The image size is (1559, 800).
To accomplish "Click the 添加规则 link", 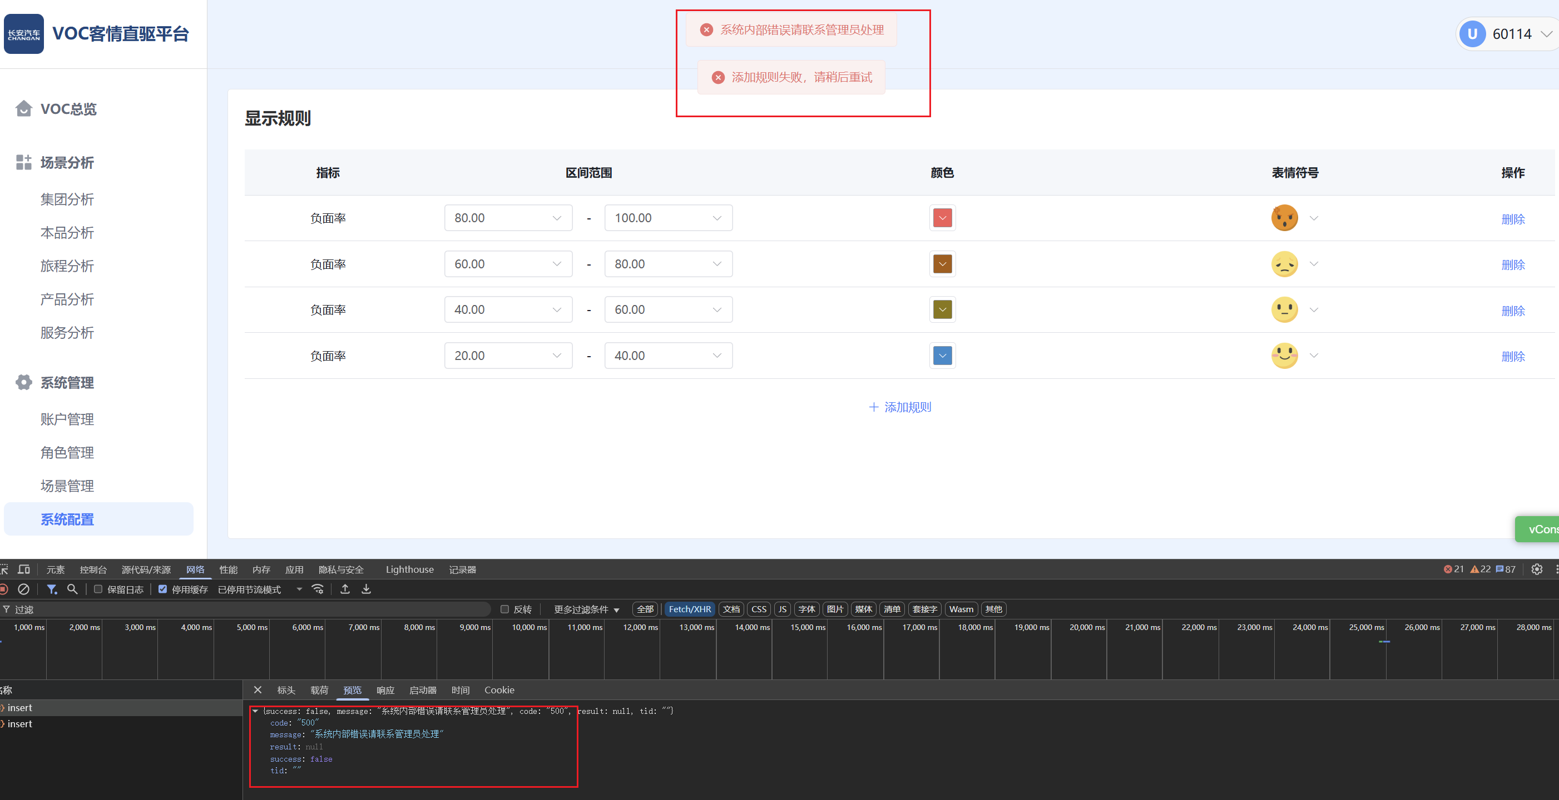I will tap(900, 407).
